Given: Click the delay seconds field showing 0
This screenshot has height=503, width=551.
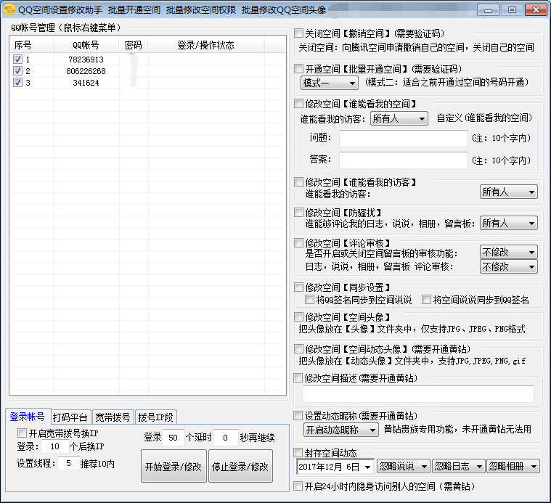Looking at the screenshot, I should [226, 438].
